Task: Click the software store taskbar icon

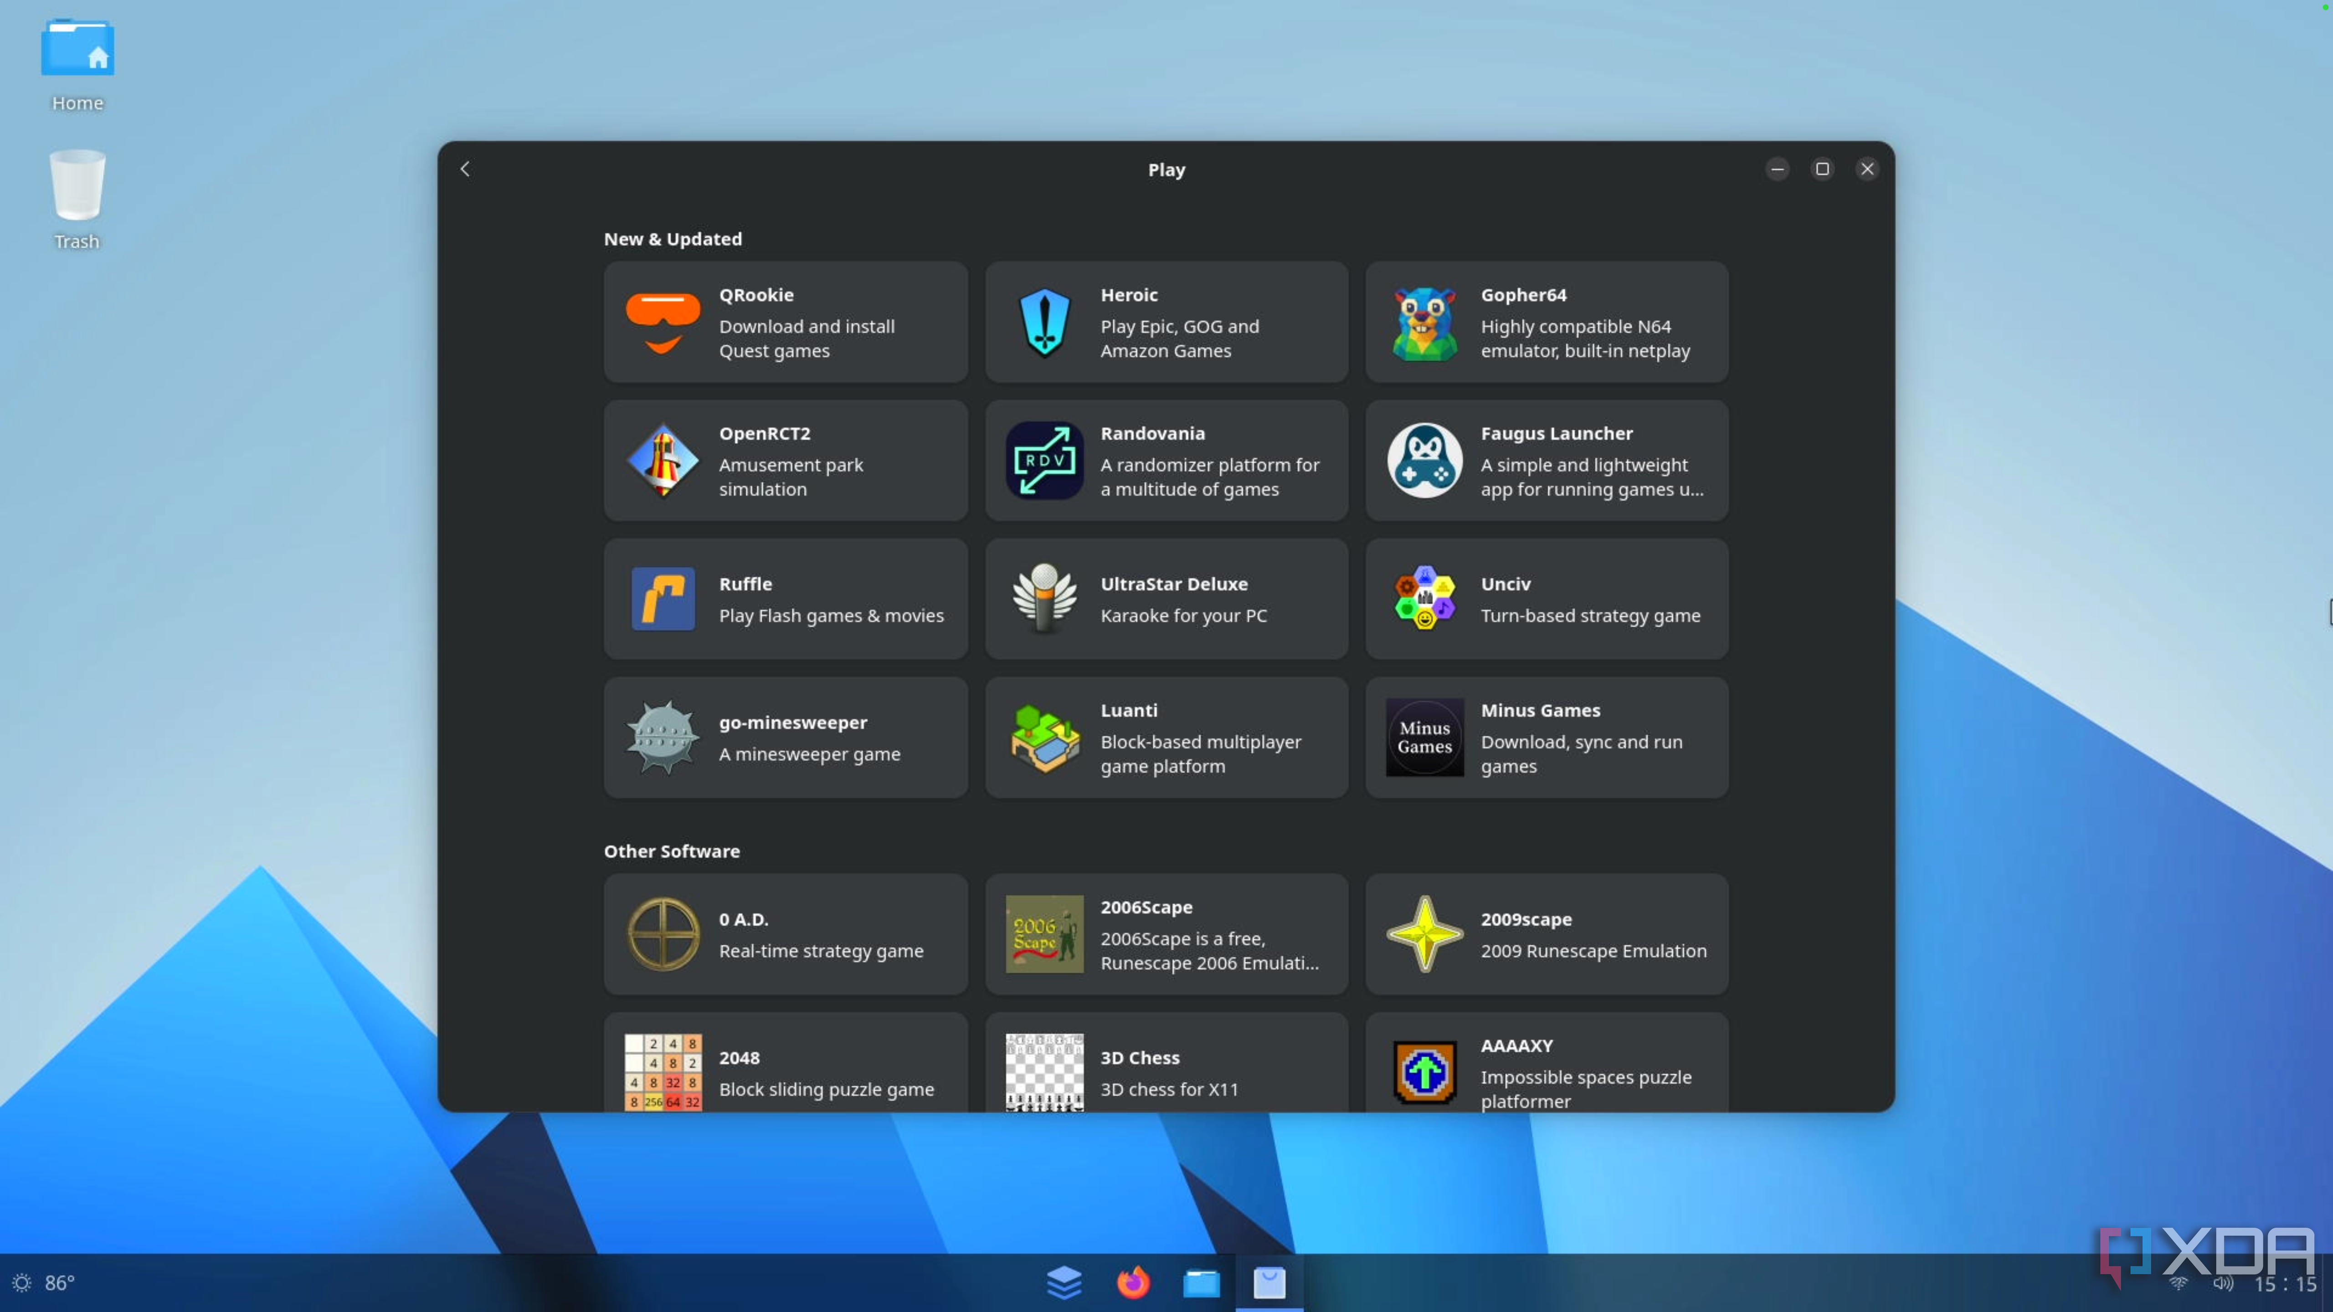Action: [1270, 1283]
